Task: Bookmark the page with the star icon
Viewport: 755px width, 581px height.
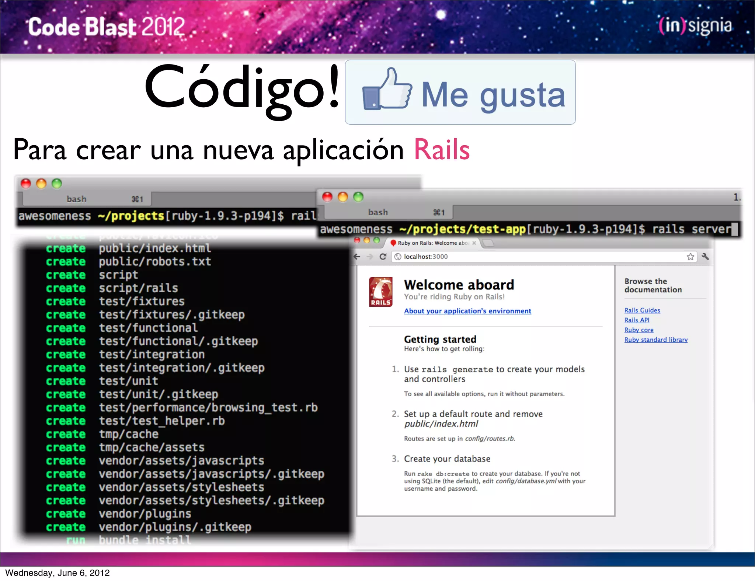Action: [x=690, y=257]
